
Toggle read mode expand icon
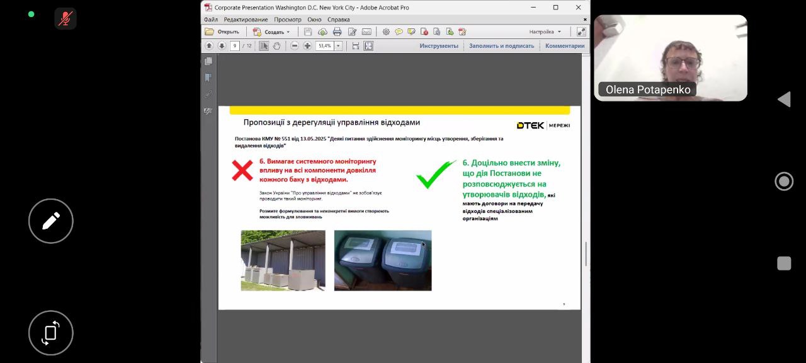pyautogui.click(x=581, y=32)
